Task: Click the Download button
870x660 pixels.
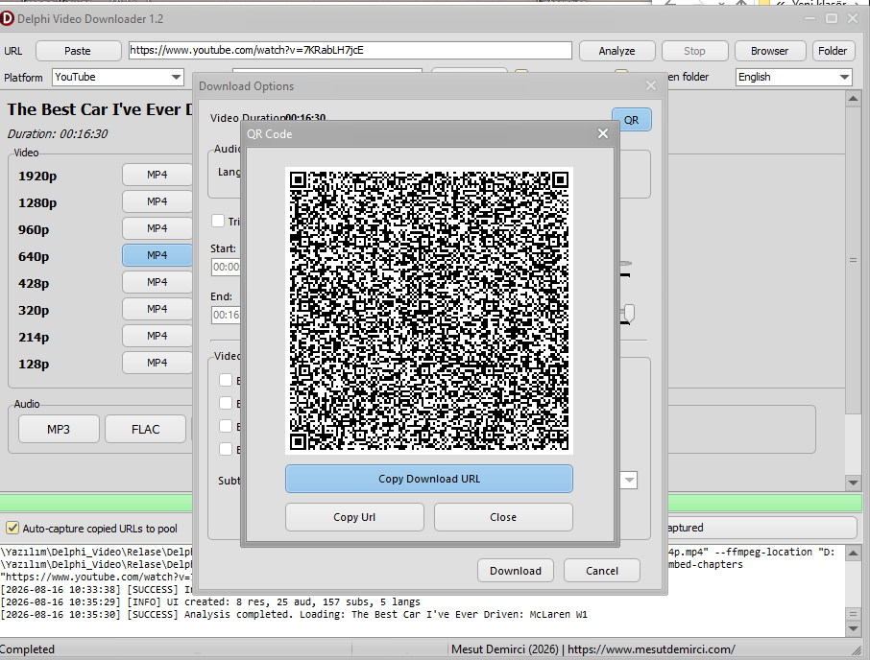Action: pos(516,571)
